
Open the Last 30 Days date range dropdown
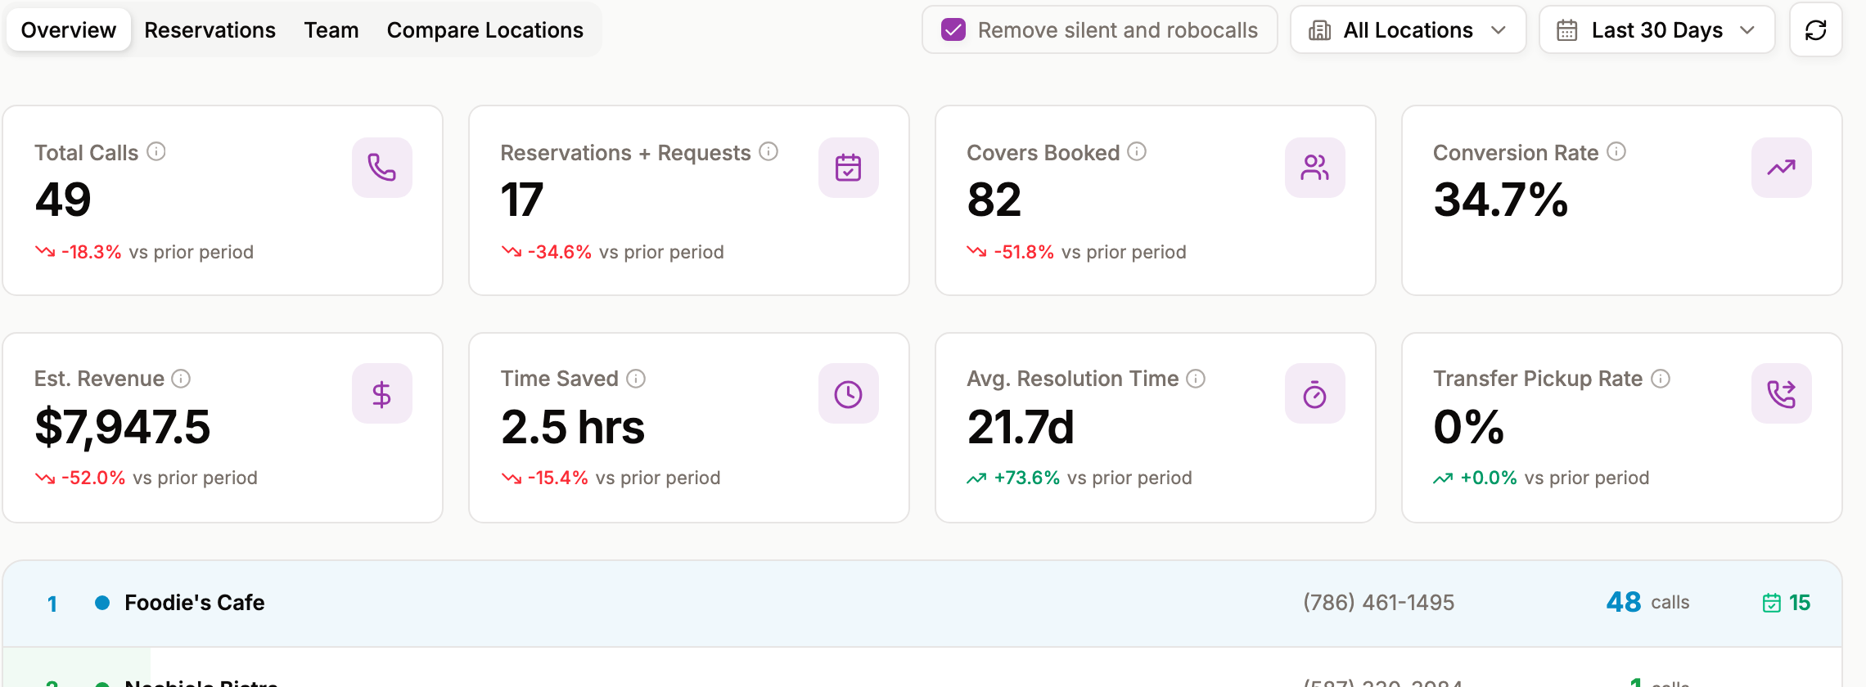pyautogui.click(x=1656, y=30)
